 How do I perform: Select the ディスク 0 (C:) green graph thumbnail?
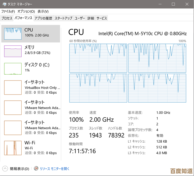13,69
